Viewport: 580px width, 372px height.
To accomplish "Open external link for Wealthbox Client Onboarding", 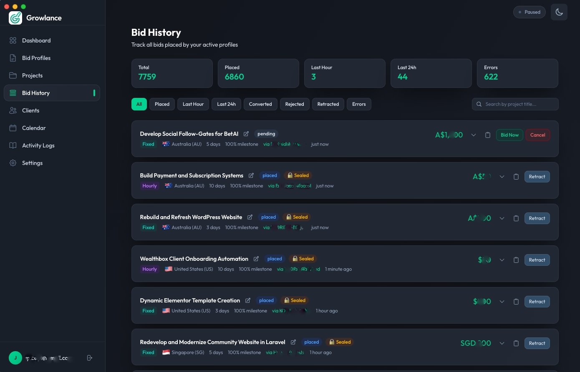I will point(256,259).
